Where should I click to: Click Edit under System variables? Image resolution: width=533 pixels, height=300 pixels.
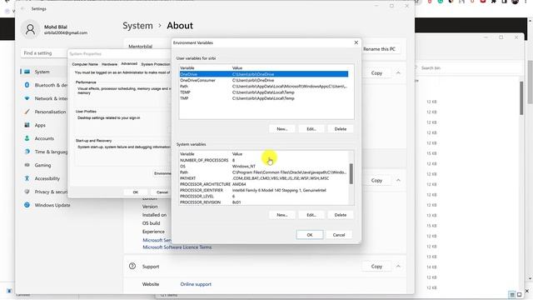pyautogui.click(x=311, y=215)
